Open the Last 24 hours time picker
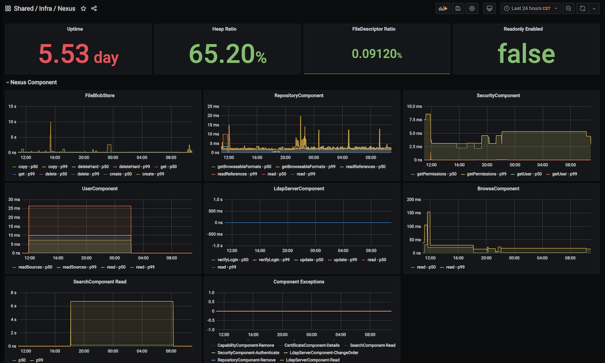Image resolution: width=605 pixels, height=363 pixels. click(530, 9)
